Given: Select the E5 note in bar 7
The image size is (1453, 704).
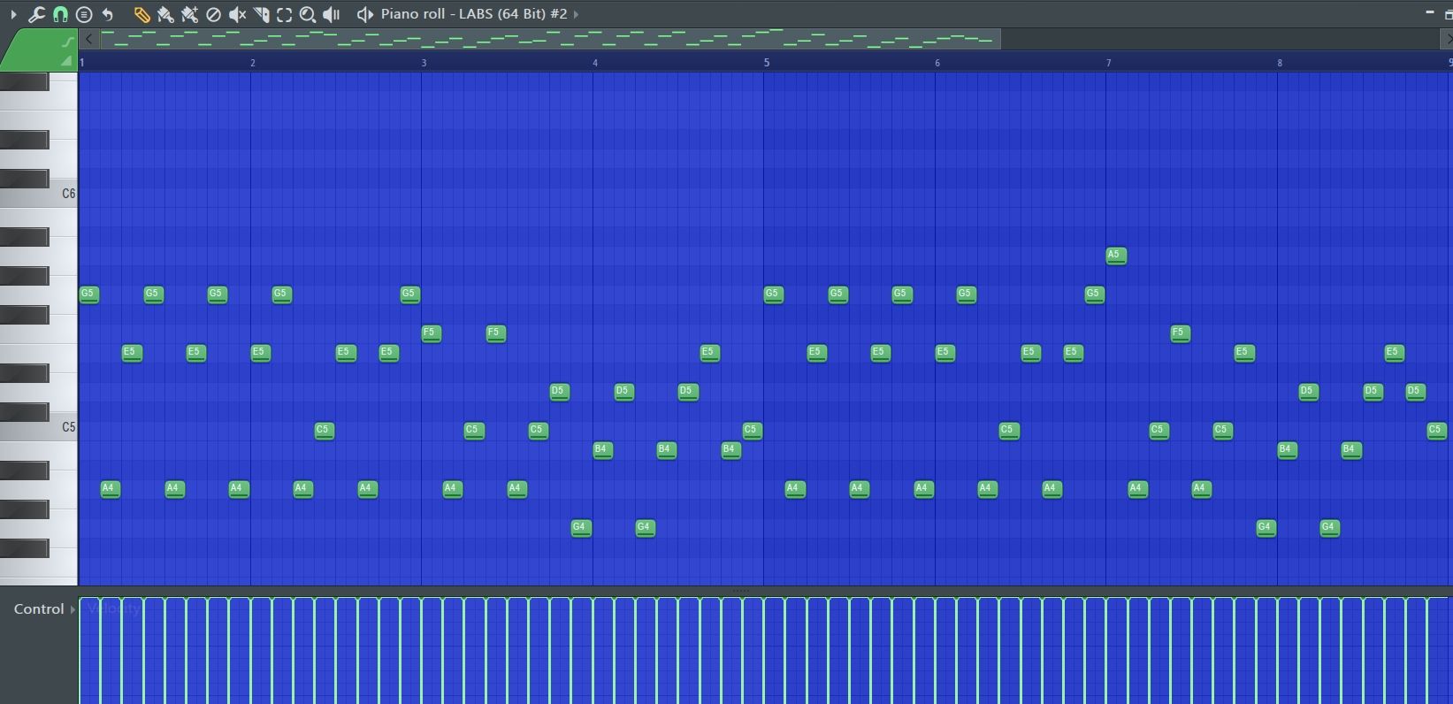Looking at the screenshot, I should (1244, 353).
